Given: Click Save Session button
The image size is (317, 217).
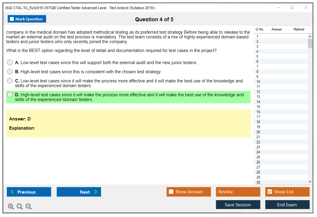Looking at the screenshot, I should point(238,205).
